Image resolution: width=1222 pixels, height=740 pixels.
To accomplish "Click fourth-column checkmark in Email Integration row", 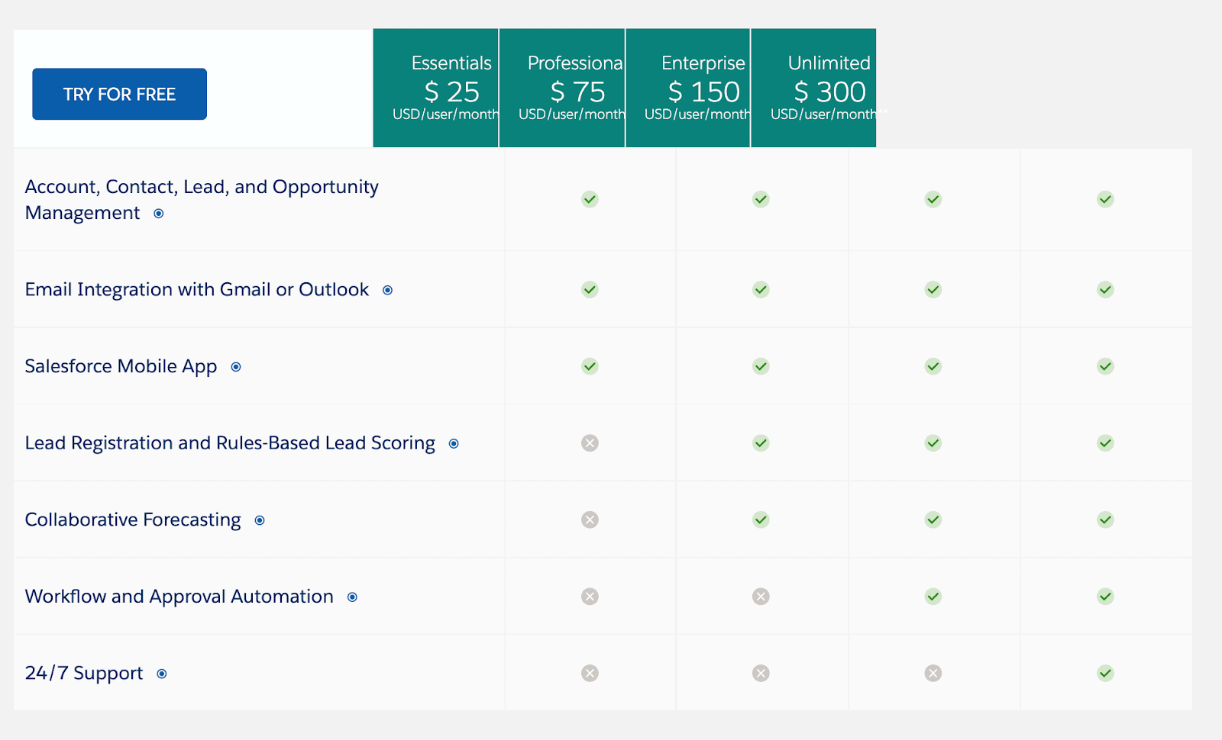I will pyautogui.click(x=1105, y=289).
